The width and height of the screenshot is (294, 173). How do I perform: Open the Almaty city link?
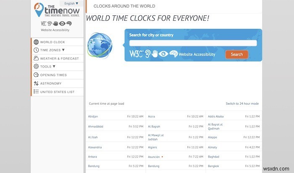click(x=212, y=147)
